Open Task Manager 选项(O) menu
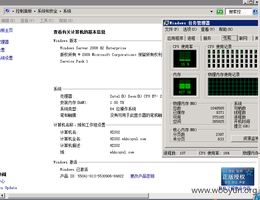Screen dimensions: 260x200 pyautogui.click(x=190, y=29)
